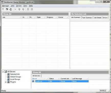Click the Ready status bar text
Screen dimensions: 111x93
click(4, 91)
